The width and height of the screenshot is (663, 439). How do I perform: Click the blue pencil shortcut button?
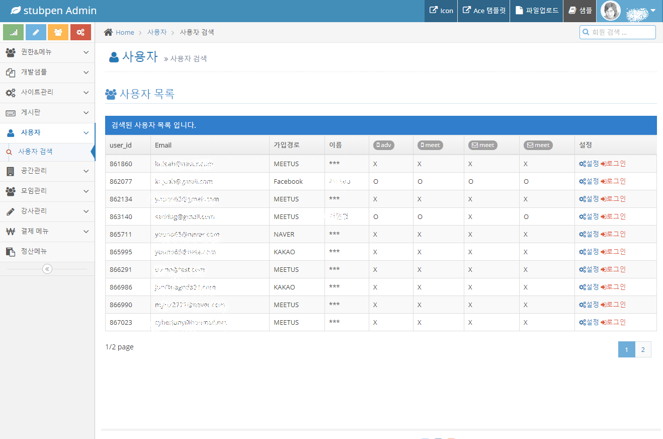coord(36,32)
